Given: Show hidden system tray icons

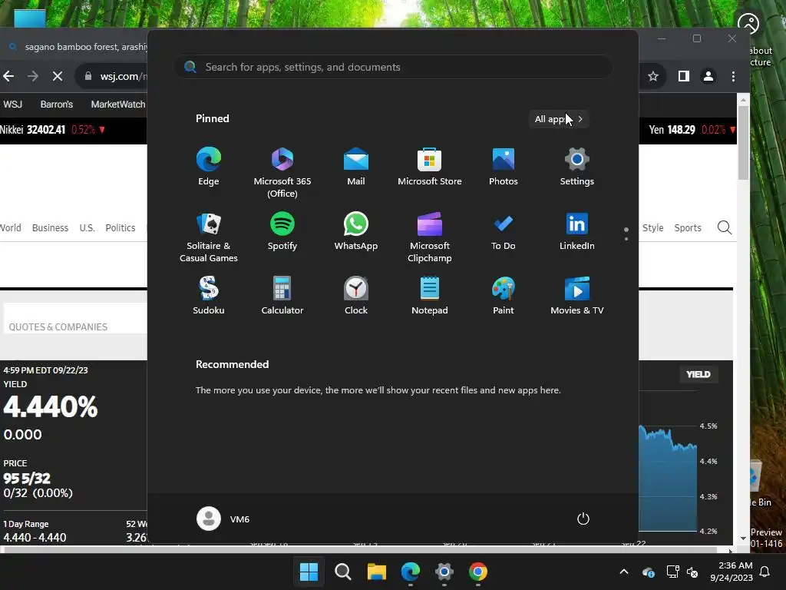Looking at the screenshot, I should [624, 572].
